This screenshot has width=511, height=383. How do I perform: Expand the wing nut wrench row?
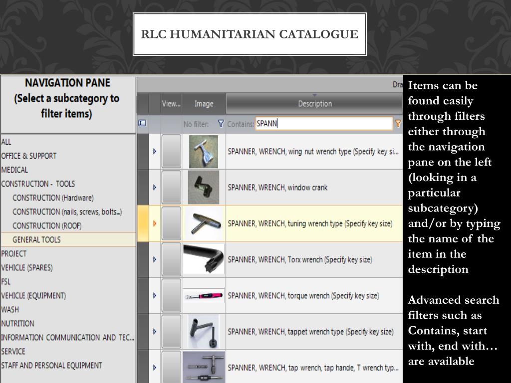pos(155,152)
